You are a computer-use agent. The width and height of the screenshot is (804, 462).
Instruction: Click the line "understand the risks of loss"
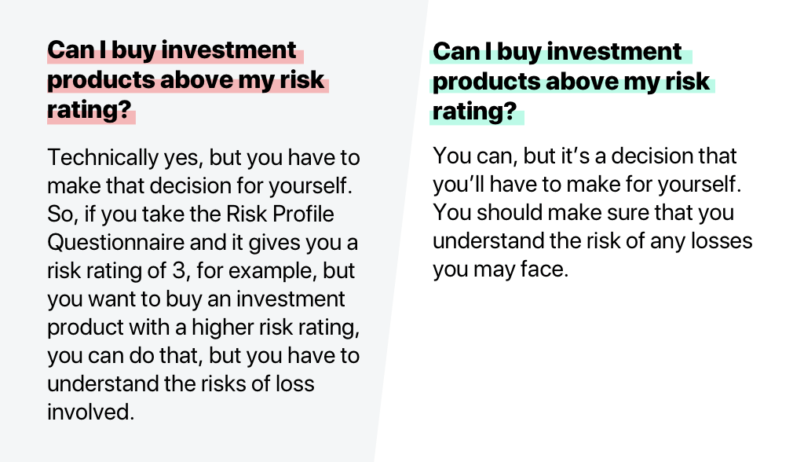point(180,383)
